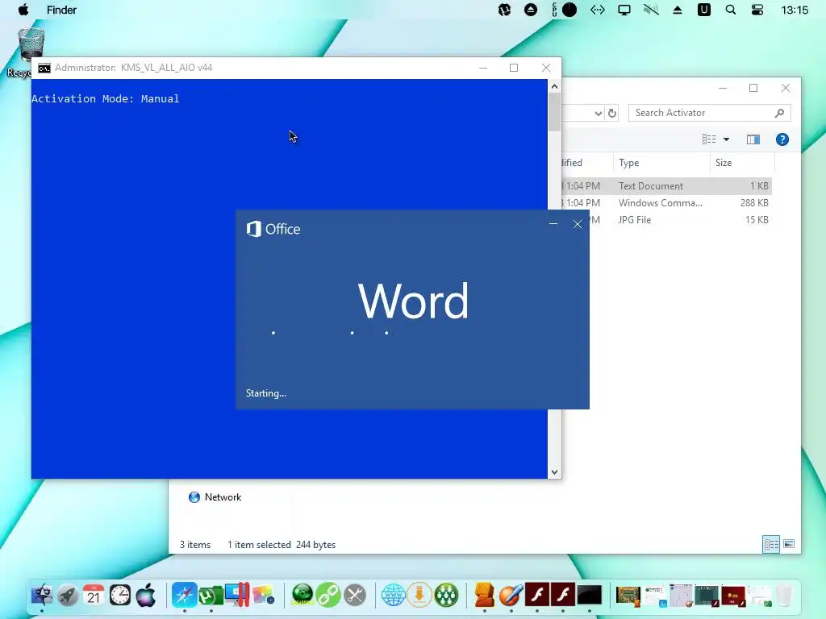
Task: Open Explorer help question mark
Action: 782,139
